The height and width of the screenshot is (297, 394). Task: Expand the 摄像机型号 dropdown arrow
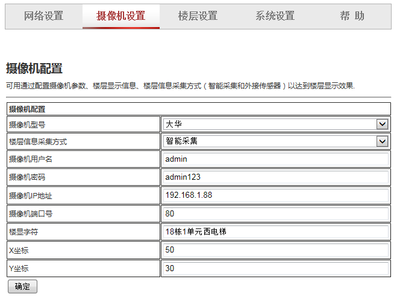coord(383,124)
